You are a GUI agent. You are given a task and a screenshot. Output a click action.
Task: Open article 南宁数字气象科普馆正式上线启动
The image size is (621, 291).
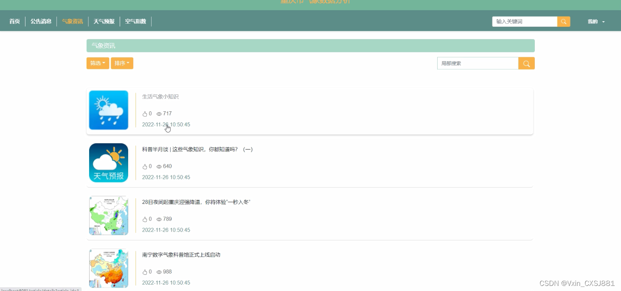click(x=181, y=255)
